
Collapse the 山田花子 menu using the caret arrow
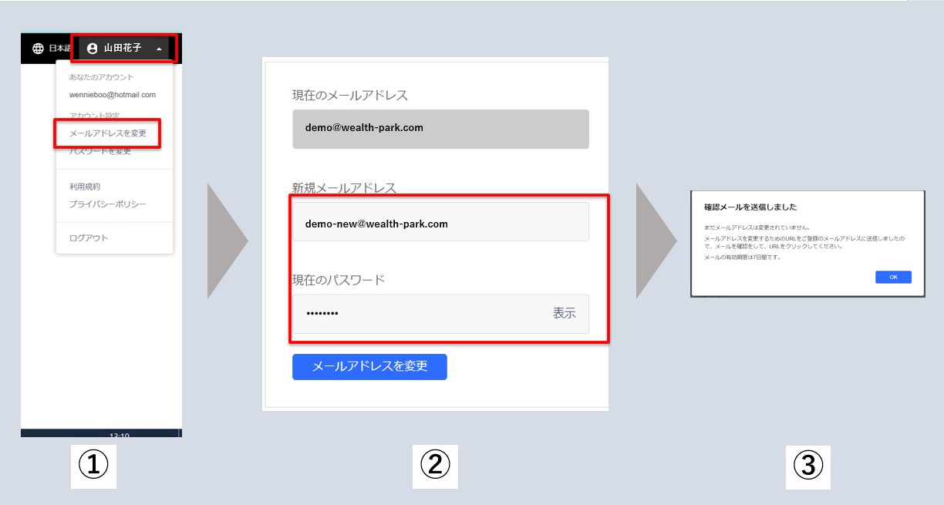[159, 49]
